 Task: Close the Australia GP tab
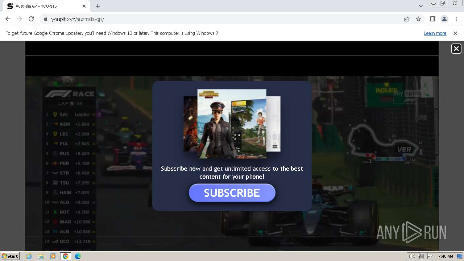(x=84, y=6)
